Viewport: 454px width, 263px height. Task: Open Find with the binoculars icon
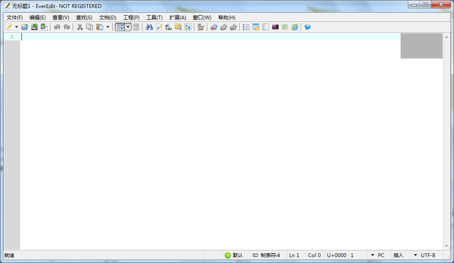tap(149, 27)
